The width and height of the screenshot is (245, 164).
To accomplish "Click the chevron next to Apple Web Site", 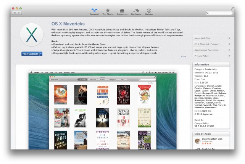I will (229, 38).
